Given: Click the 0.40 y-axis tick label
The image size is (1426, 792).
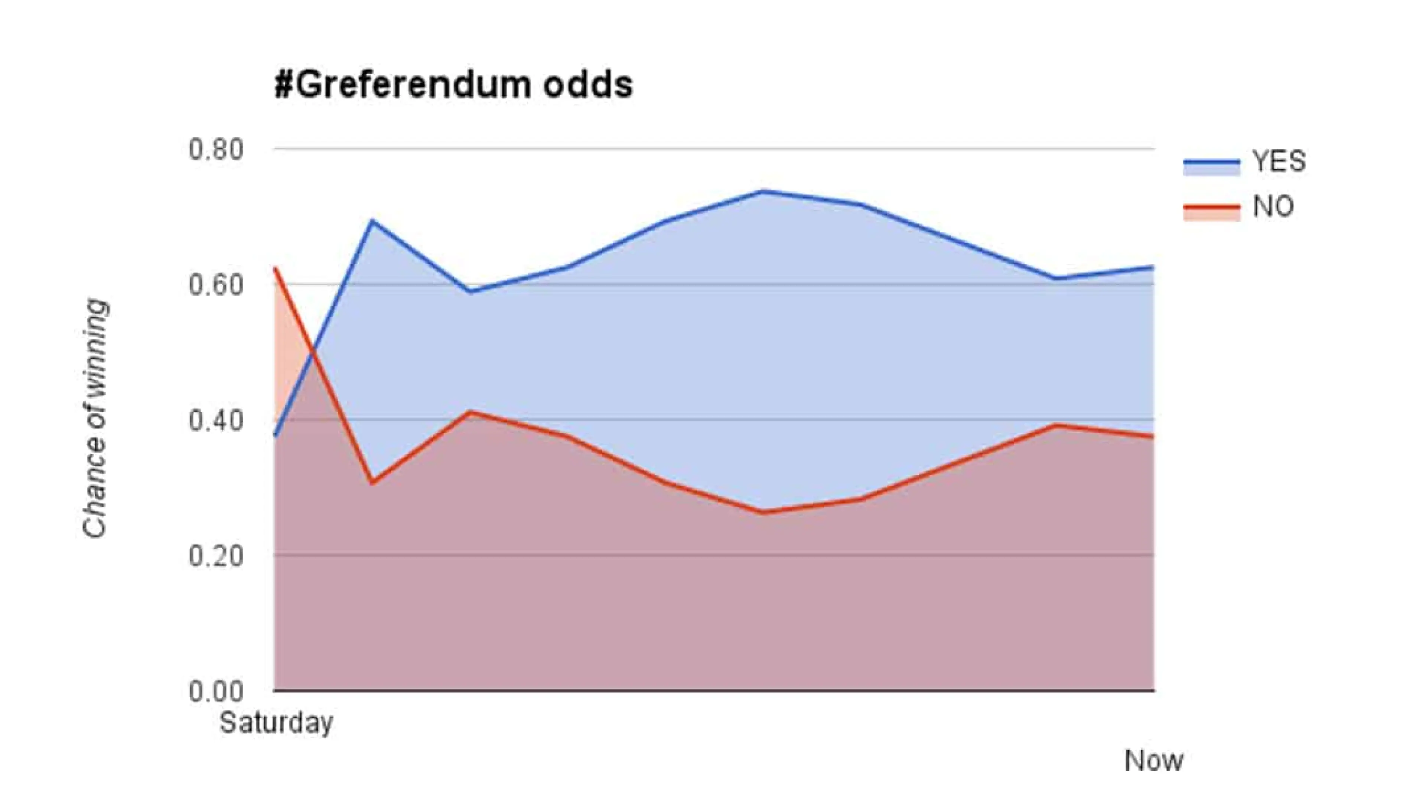Looking at the screenshot, I should pos(216,421).
